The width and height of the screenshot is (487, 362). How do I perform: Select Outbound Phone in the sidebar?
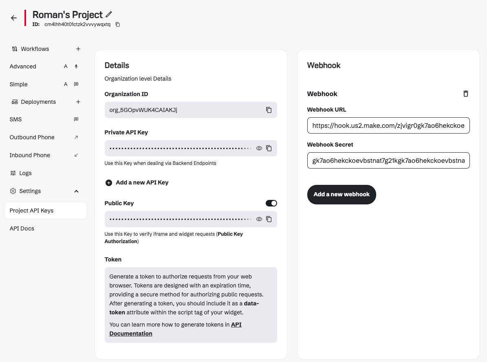pyautogui.click(x=32, y=137)
